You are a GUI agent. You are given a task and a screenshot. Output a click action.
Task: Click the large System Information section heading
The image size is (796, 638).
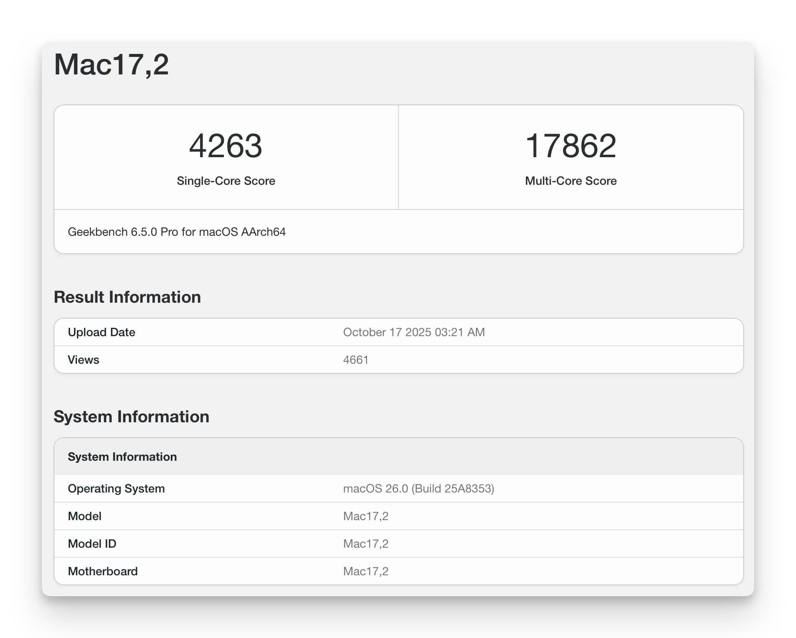coord(131,417)
